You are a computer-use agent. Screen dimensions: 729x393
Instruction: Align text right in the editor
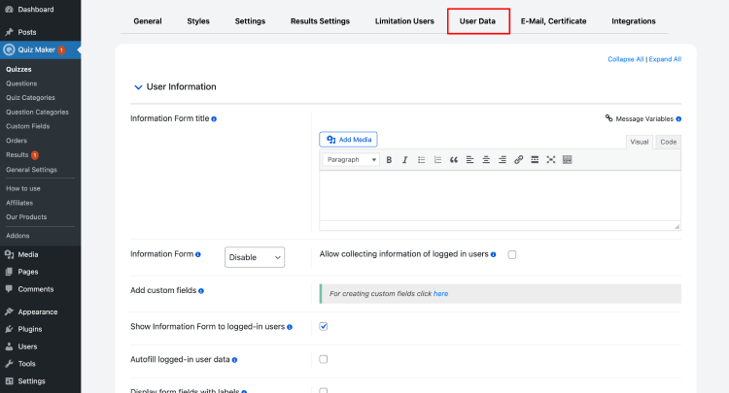click(x=503, y=159)
